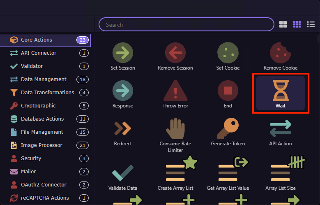The height and width of the screenshot is (205, 320).
Task: Add the Throw Error action
Action: pos(175,91)
